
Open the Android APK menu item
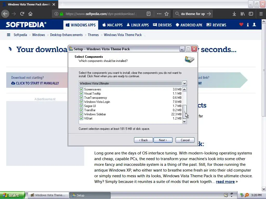tap(189, 25)
